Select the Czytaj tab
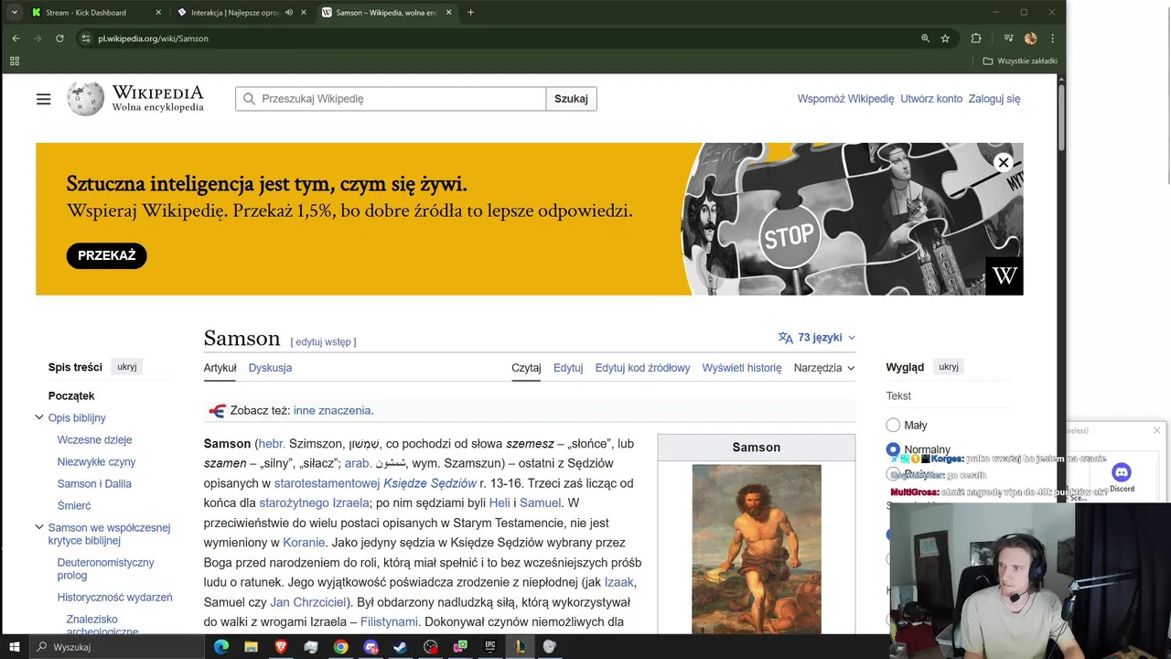 point(526,368)
